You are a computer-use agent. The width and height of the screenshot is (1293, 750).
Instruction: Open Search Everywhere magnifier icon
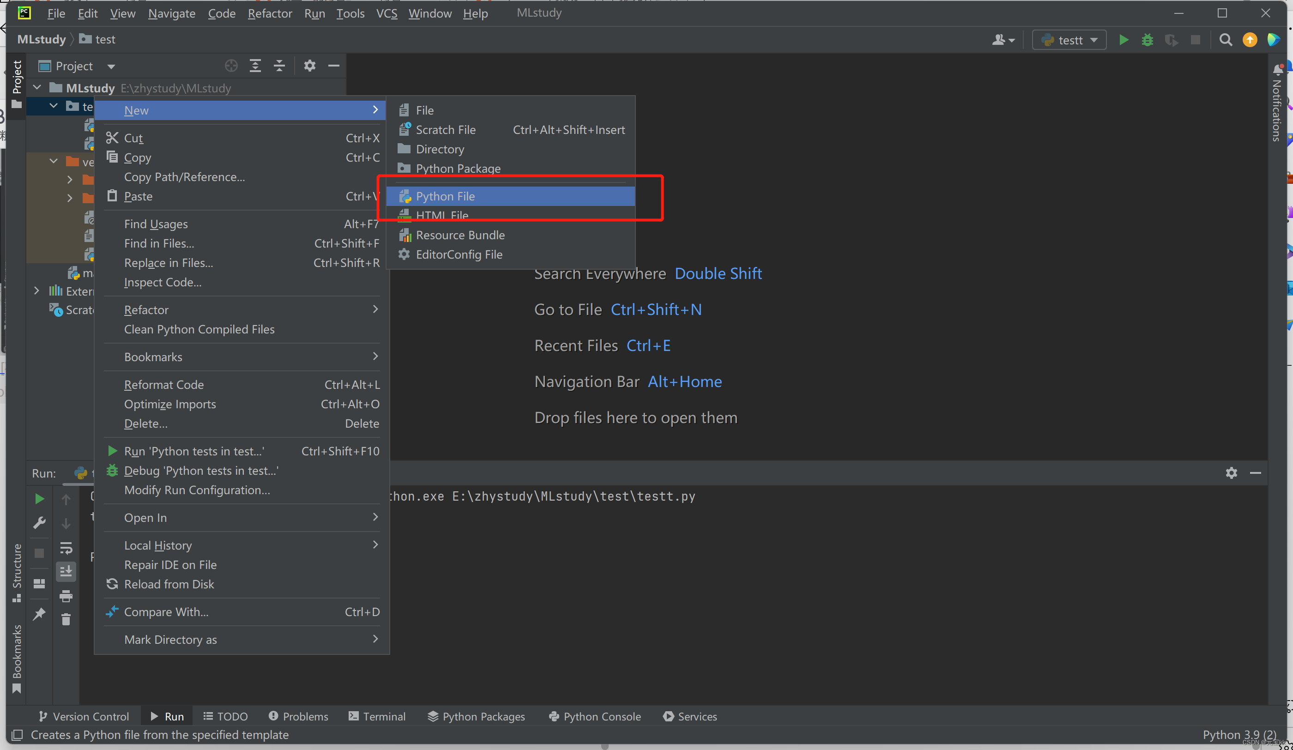pos(1226,40)
